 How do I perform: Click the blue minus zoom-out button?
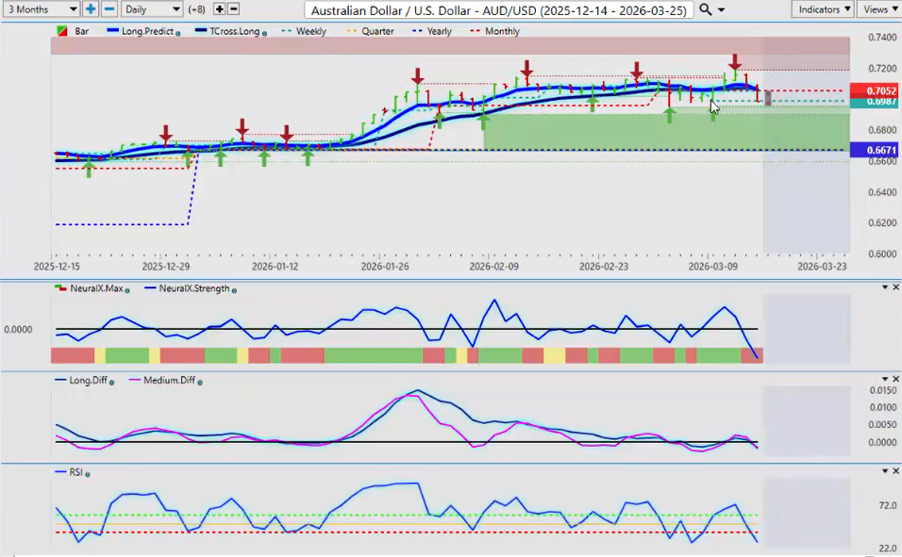pyautogui.click(x=109, y=9)
